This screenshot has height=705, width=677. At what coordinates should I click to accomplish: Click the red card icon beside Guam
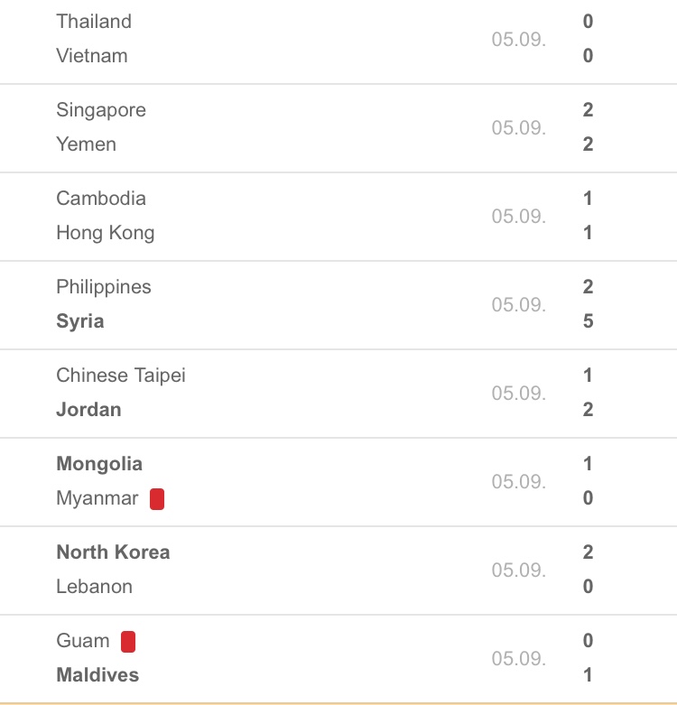coord(128,642)
